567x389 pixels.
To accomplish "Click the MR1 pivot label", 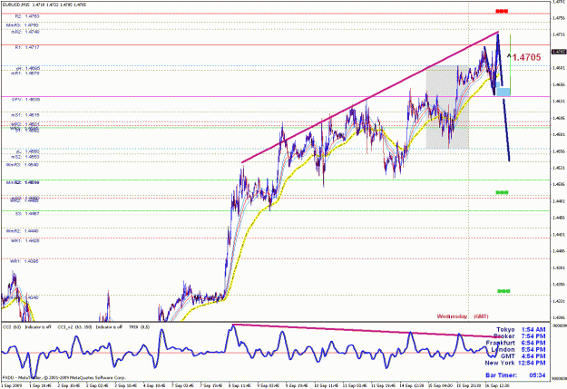I will (25, 241).
